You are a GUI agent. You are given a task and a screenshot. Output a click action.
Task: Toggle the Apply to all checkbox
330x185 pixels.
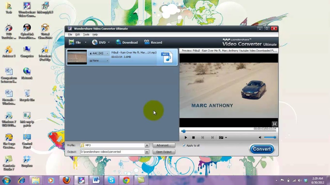[x=184, y=145]
